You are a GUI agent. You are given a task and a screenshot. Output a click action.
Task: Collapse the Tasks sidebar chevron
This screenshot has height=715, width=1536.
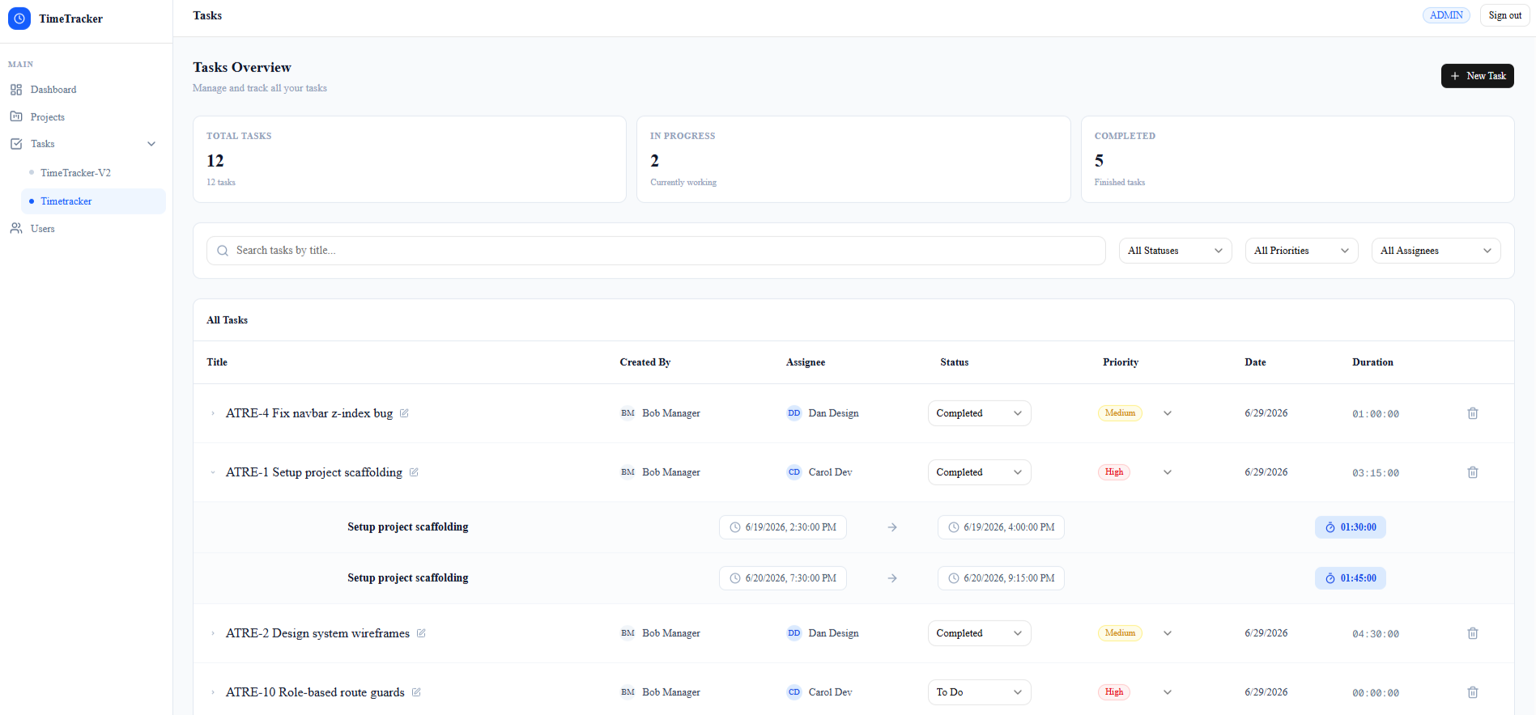[151, 144]
